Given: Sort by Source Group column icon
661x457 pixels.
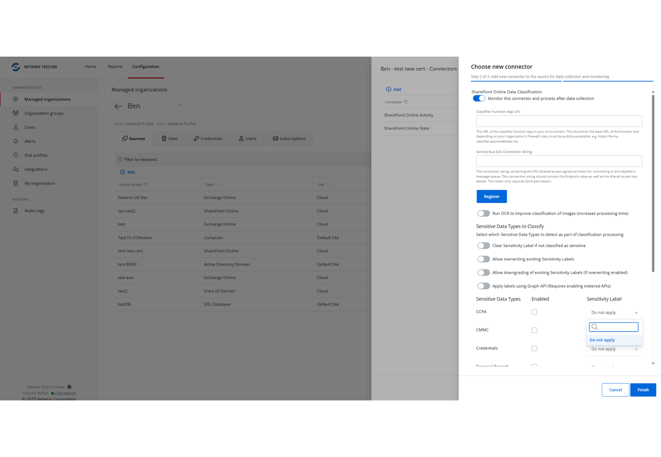Looking at the screenshot, I should pos(146,185).
